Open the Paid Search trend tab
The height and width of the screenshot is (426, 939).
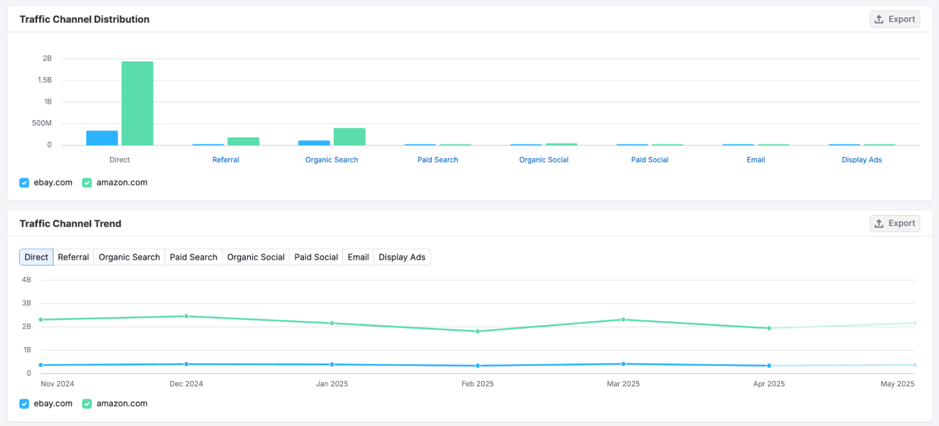(193, 257)
